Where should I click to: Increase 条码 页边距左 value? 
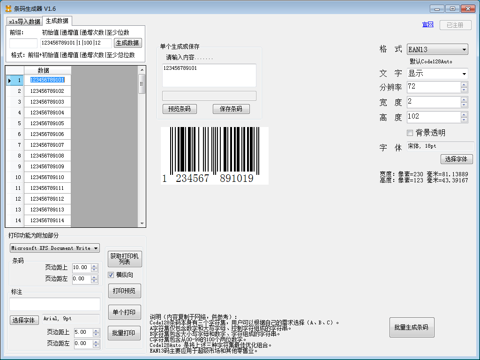(94, 277)
